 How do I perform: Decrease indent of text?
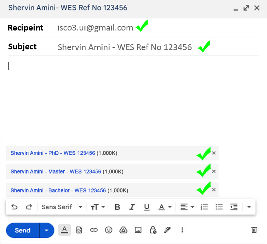[234, 207]
